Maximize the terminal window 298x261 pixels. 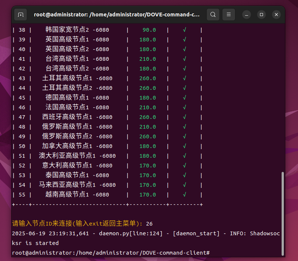pyautogui.click(x=261, y=15)
